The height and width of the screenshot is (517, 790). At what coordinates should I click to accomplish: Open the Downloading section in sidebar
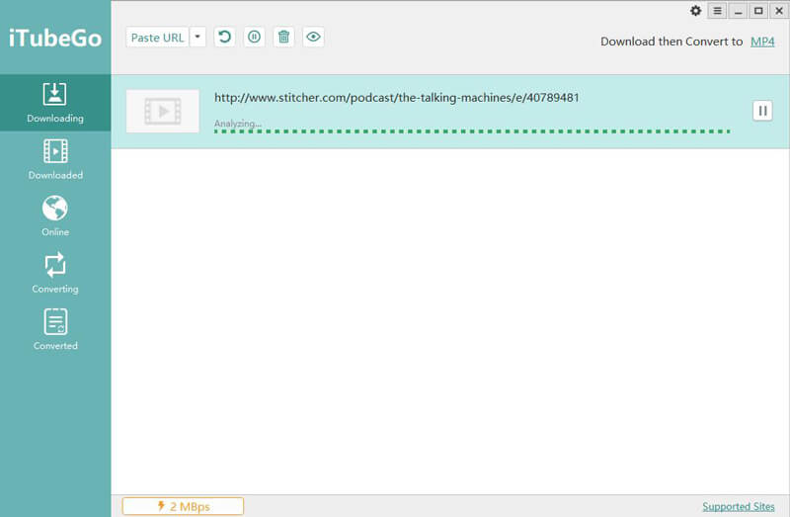[55, 103]
